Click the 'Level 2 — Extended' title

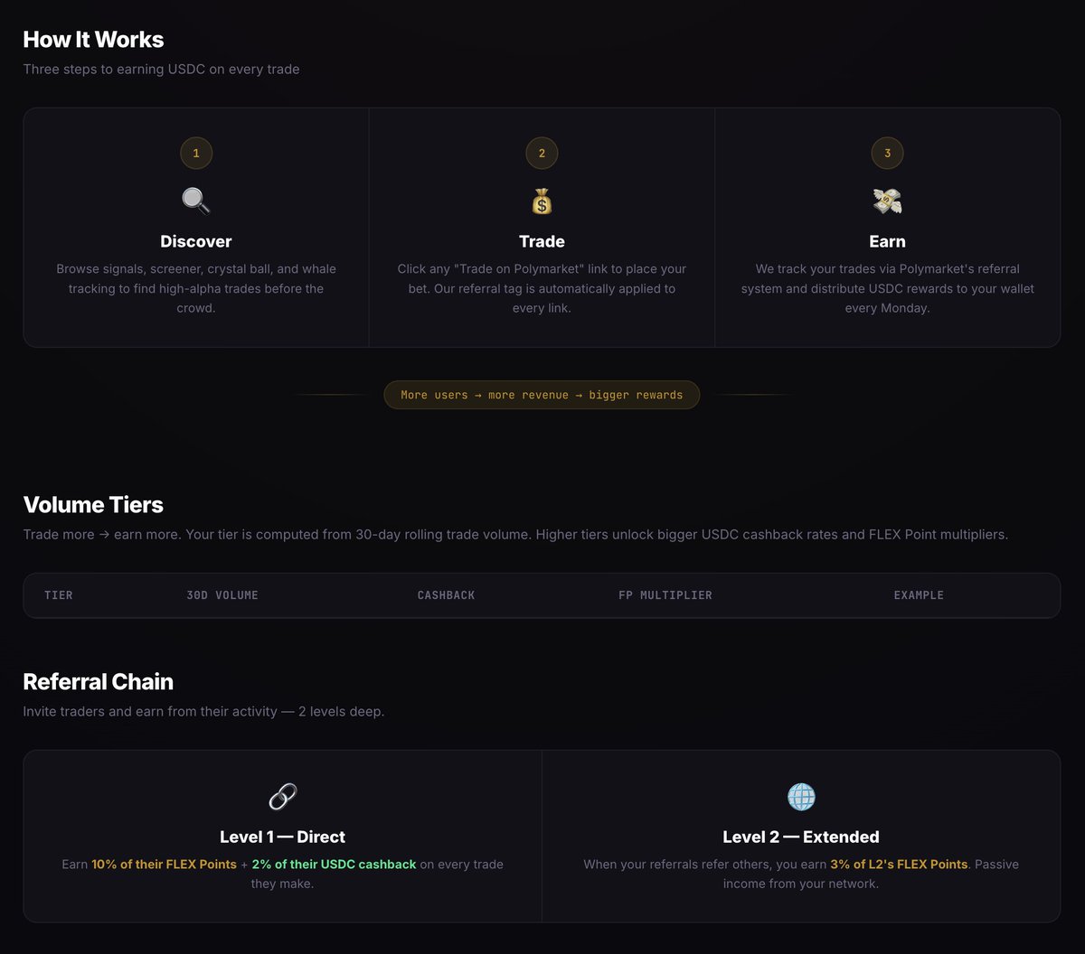[801, 837]
